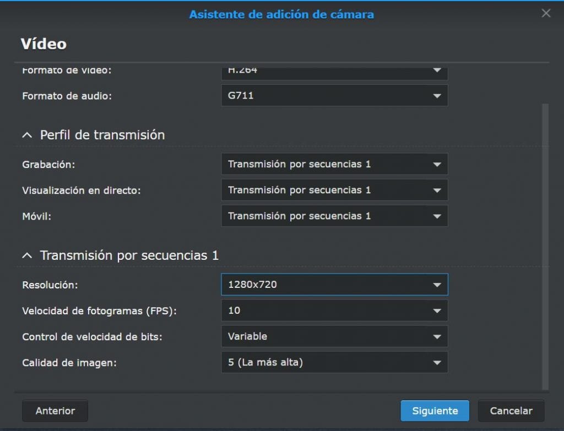564x431 pixels.
Task: Click the Resolución dropdown arrow icon
Action: point(437,285)
